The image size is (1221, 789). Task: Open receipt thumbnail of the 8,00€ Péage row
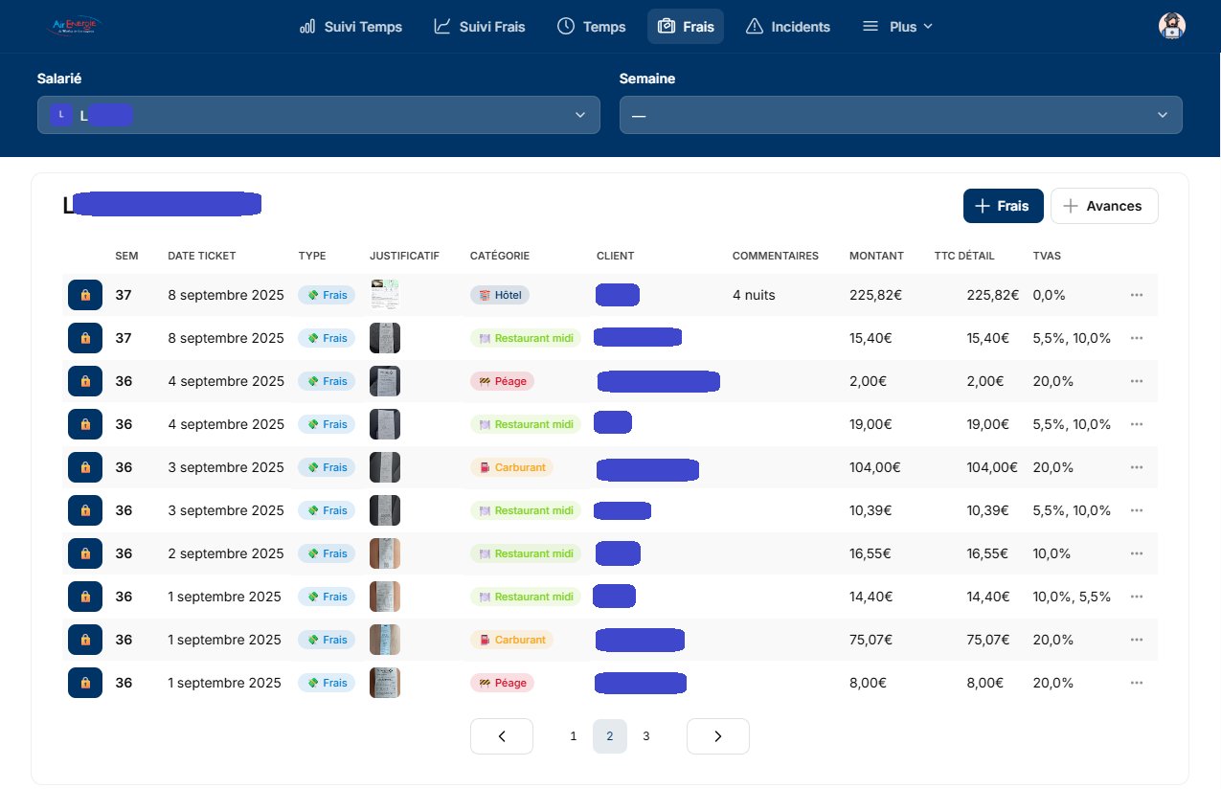[385, 683]
